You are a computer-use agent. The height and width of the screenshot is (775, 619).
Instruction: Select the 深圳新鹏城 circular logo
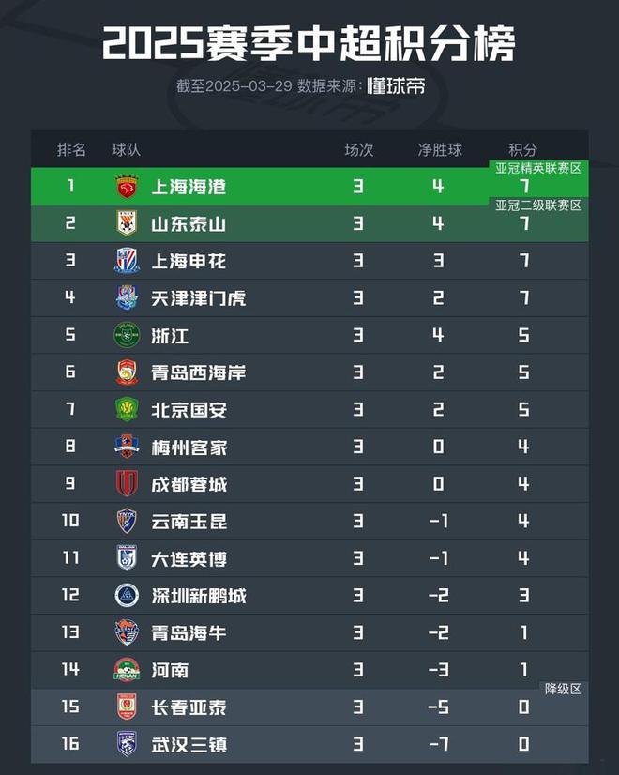tap(127, 595)
